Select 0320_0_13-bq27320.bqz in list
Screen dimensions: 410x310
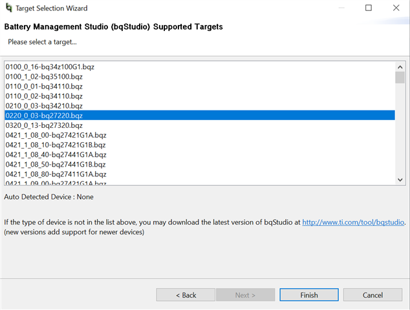tap(44, 125)
